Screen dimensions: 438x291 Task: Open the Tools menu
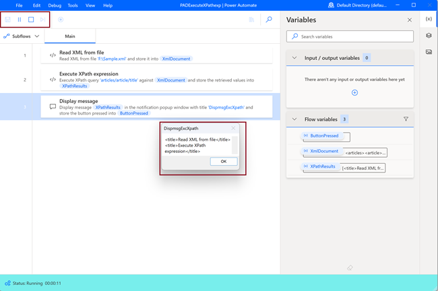point(73,5)
